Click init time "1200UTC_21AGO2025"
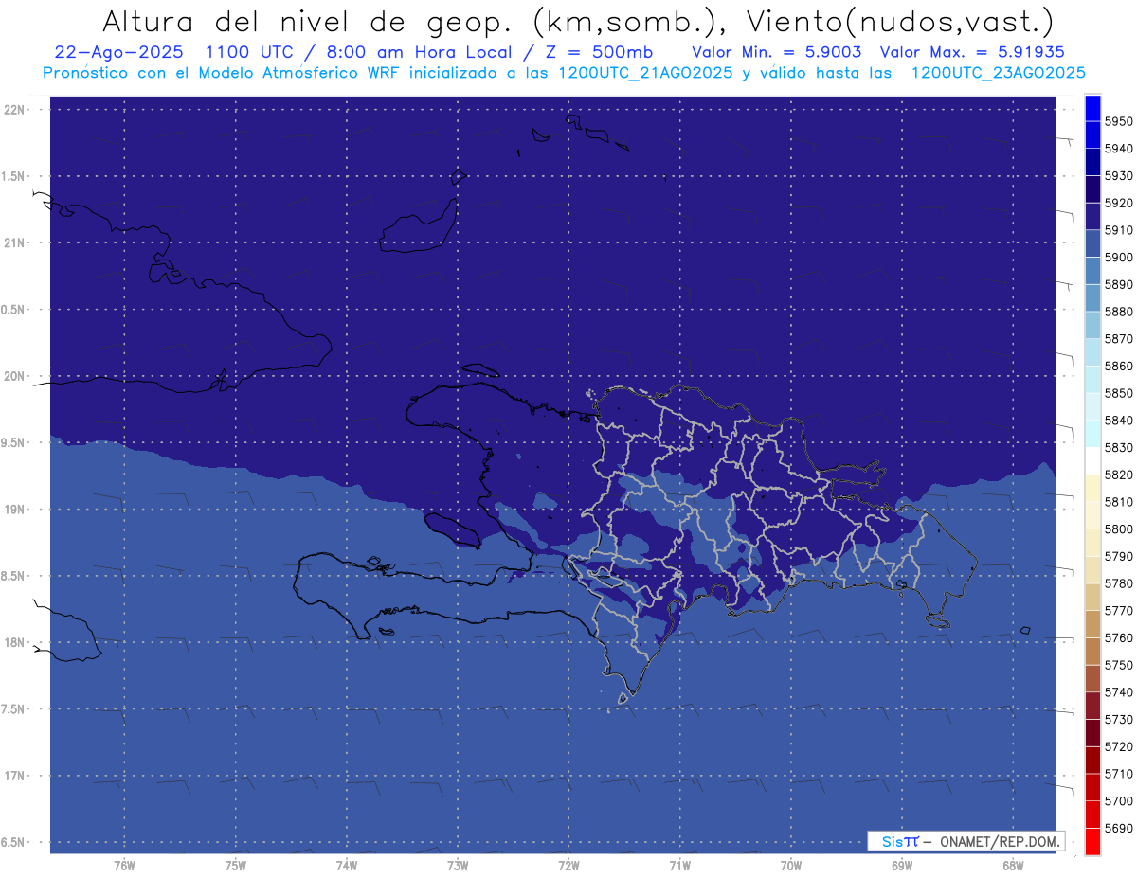This screenshot has height=878, width=1137. click(644, 72)
